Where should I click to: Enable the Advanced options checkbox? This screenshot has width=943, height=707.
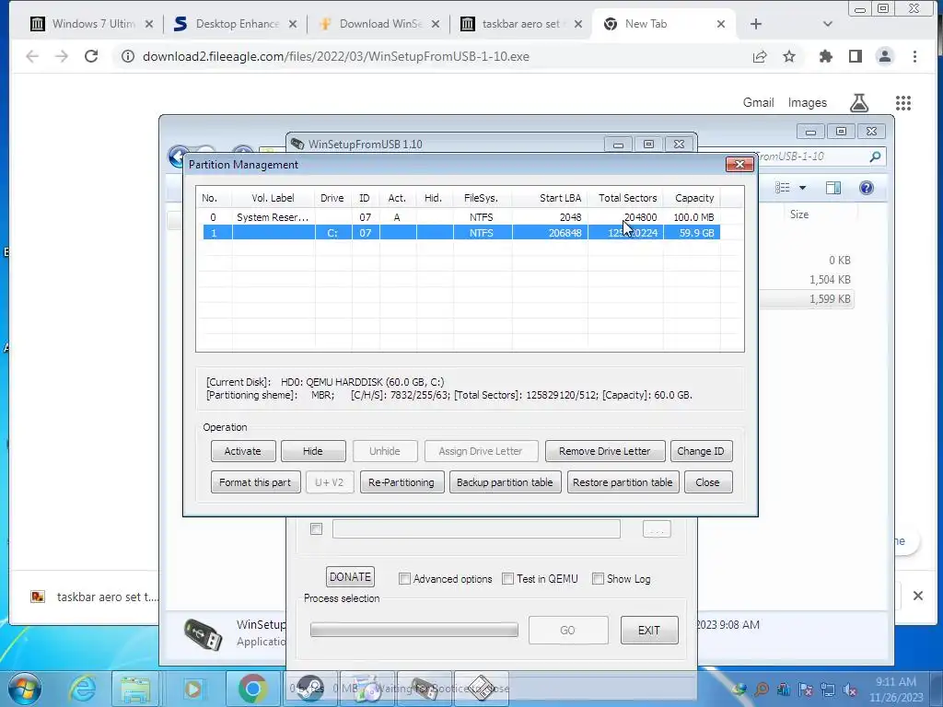coord(405,579)
